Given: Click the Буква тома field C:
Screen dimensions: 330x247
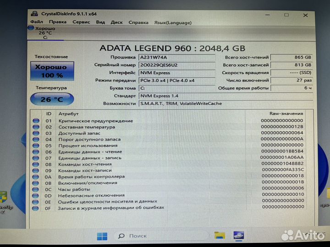Looking at the screenshot, I should 177,88.
